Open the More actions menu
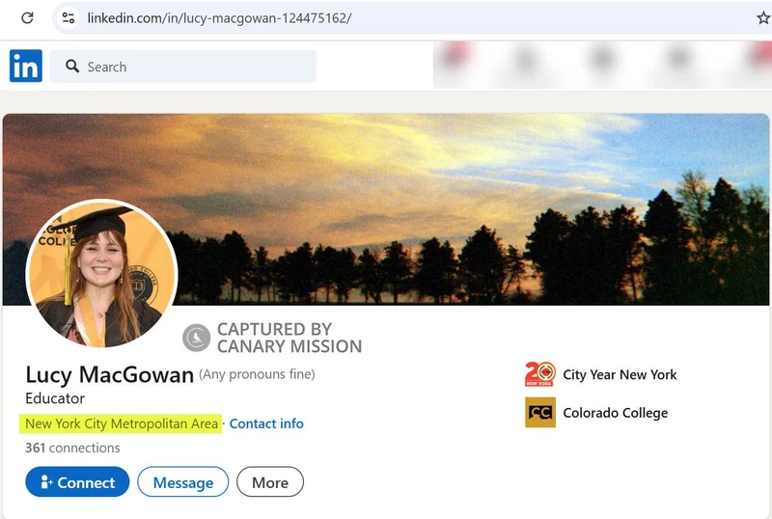772x519 pixels. 270,482
